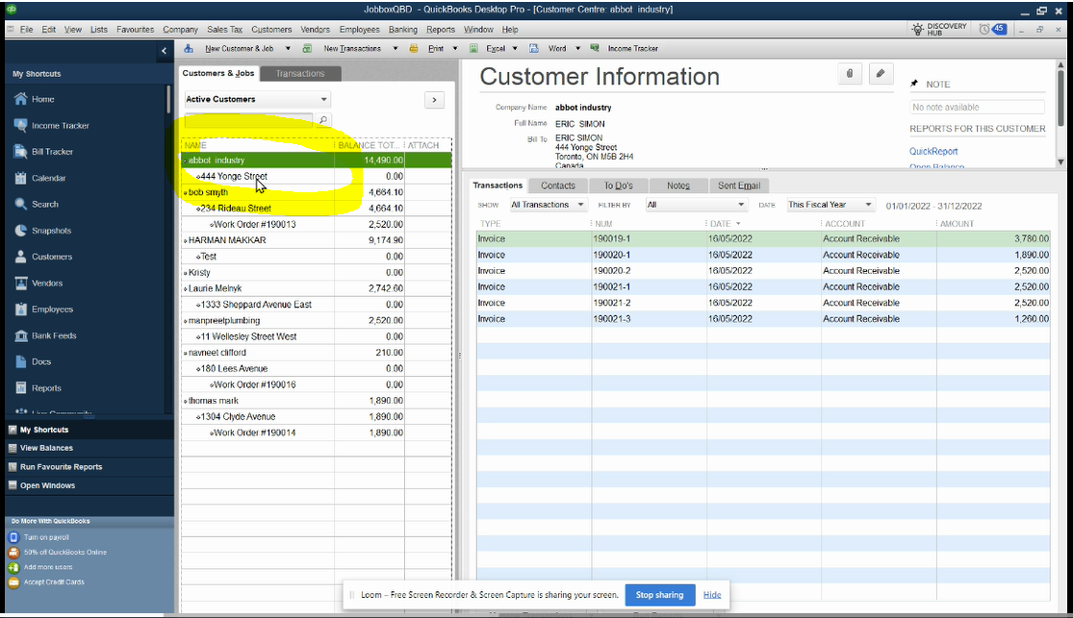Switch to Contacts tab

[558, 185]
